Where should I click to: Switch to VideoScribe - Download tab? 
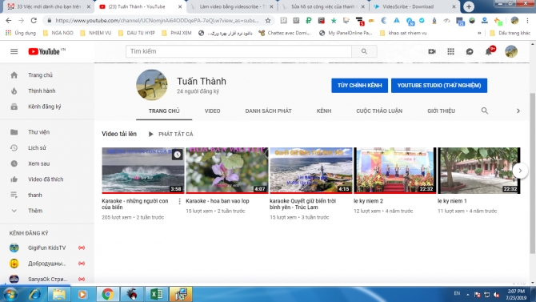414,6
